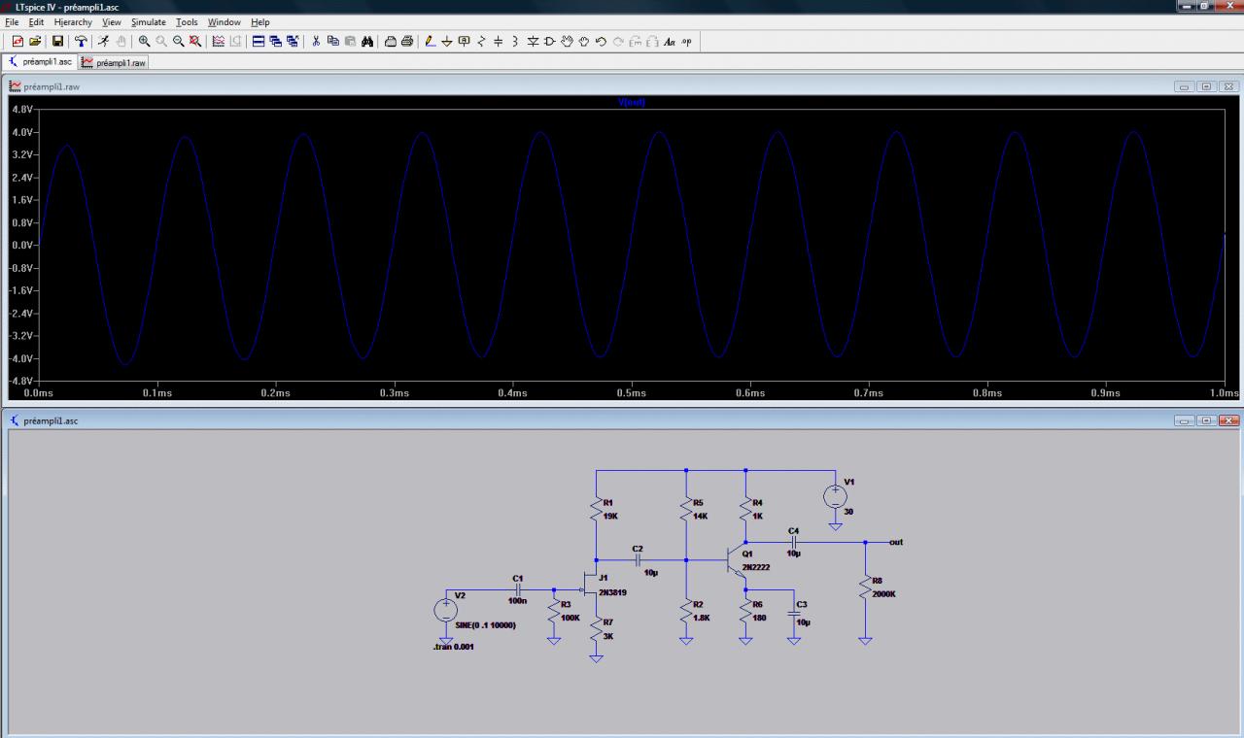Click the Cut scissors icon
Screen dimensions: 1244x738
click(x=316, y=41)
